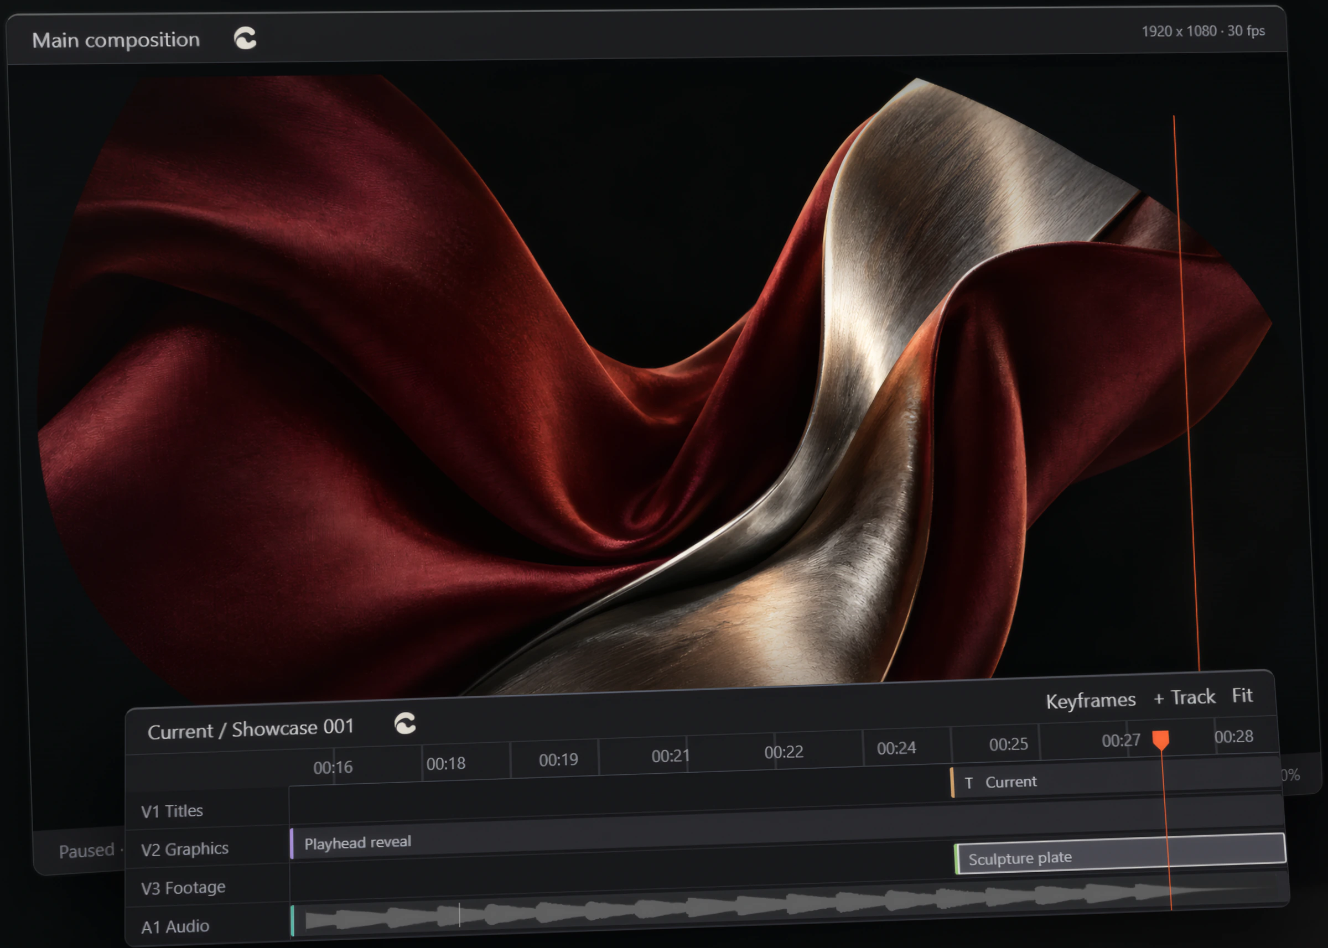Click the 00:27 ruler time mark
This screenshot has width=1328, height=948.
click(1120, 740)
